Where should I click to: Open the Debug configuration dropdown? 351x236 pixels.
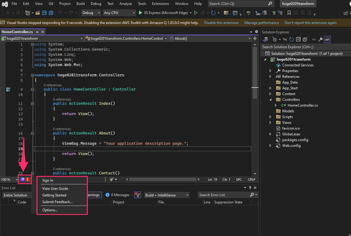pyautogui.click(x=91, y=13)
